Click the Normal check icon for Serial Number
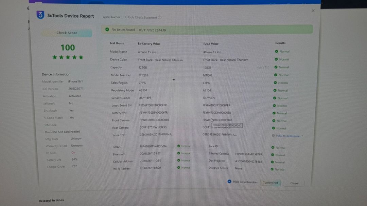Screen dimensions: 367x206 [x=275, y=98]
